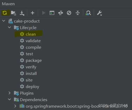
Task: Show dependencies diagram icon
Action: click(88, 13)
